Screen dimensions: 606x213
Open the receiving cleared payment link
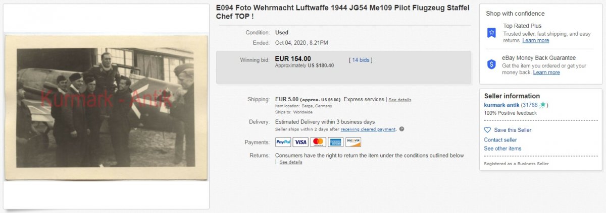368,129
